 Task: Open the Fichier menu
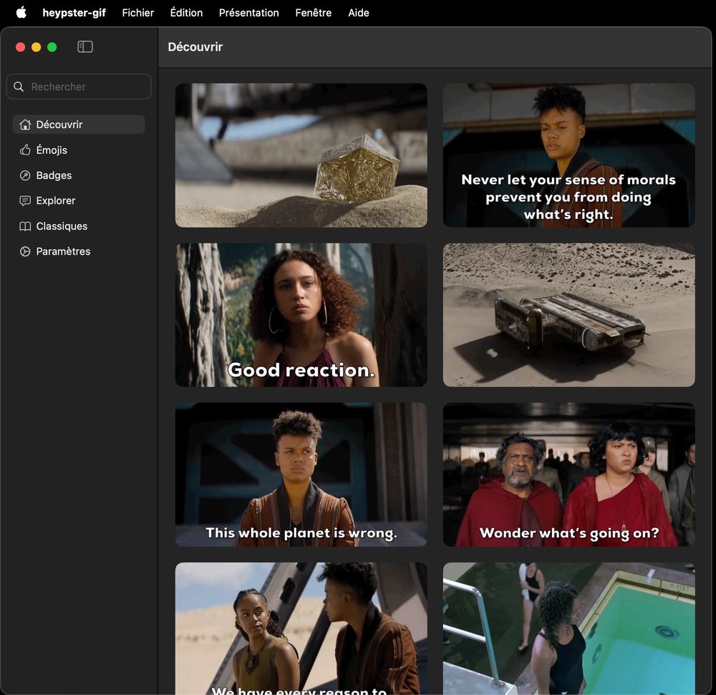[138, 13]
